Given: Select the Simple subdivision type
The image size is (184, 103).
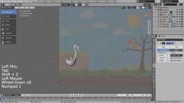Looking at the screenshot, I should tap(176, 50).
